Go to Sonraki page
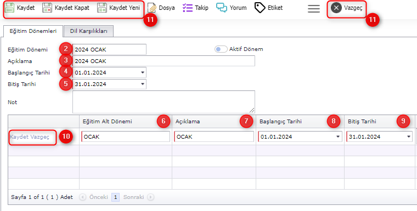 coord(138,197)
